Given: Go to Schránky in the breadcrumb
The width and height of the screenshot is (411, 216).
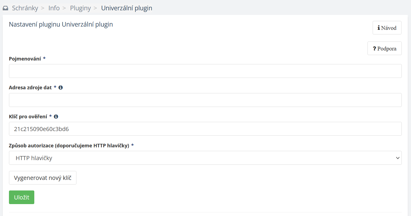Looking at the screenshot, I should [25, 8].
